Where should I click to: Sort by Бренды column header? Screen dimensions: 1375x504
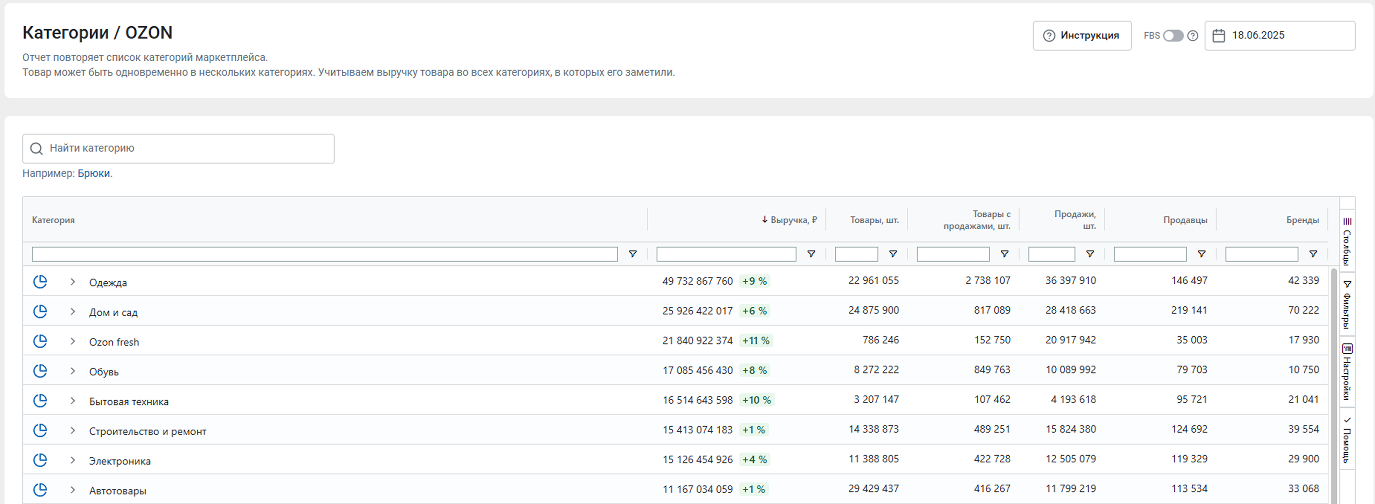[x=1302, y=220]
